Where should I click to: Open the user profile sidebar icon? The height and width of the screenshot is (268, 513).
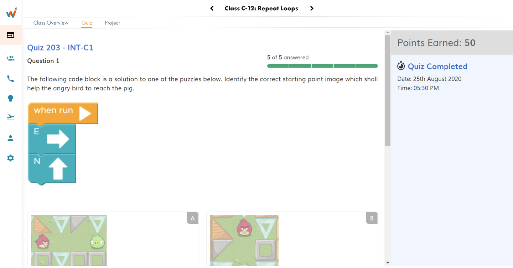pyautogui.click(x=11, y=138)
